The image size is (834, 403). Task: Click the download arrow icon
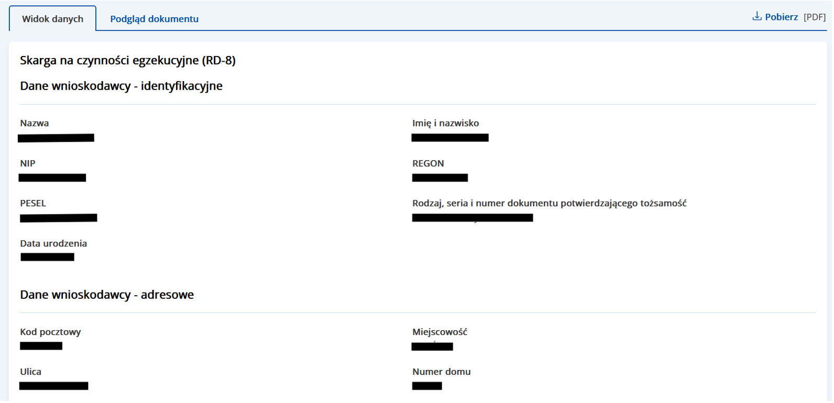point(756,16)
